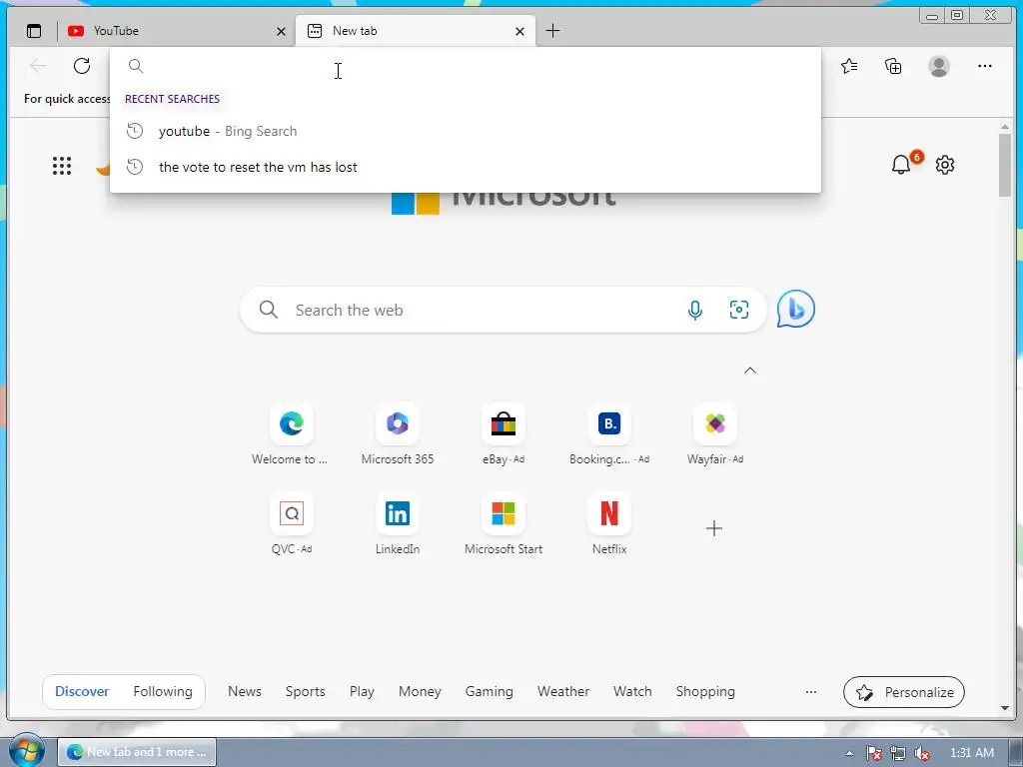
Task: Focus the address bar search field
Action: (466, 66)
